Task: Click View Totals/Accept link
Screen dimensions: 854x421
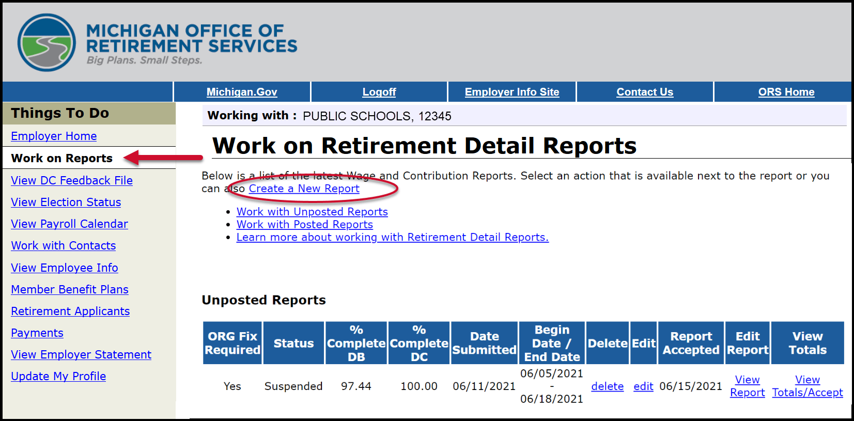Action: 808,386
